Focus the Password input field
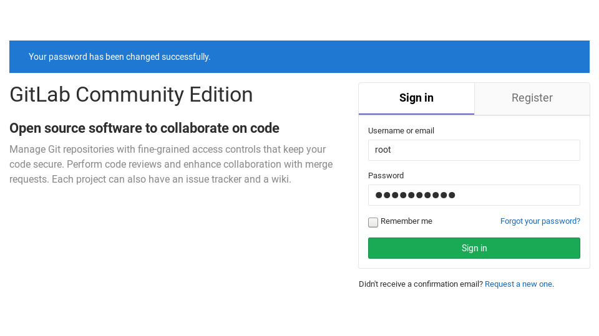This screenshot has height=336, width=599. 474,195
